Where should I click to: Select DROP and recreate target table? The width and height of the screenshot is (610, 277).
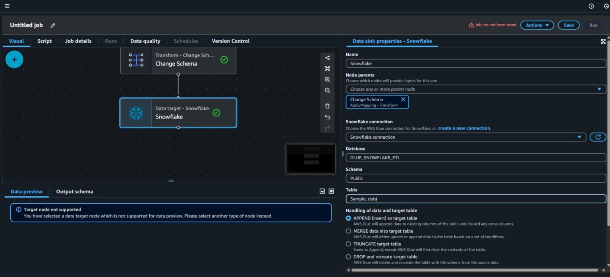click(348, 257)
